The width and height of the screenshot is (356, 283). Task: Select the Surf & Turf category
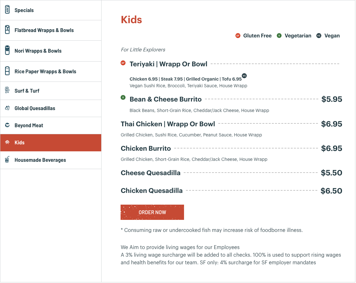point(27,91)
